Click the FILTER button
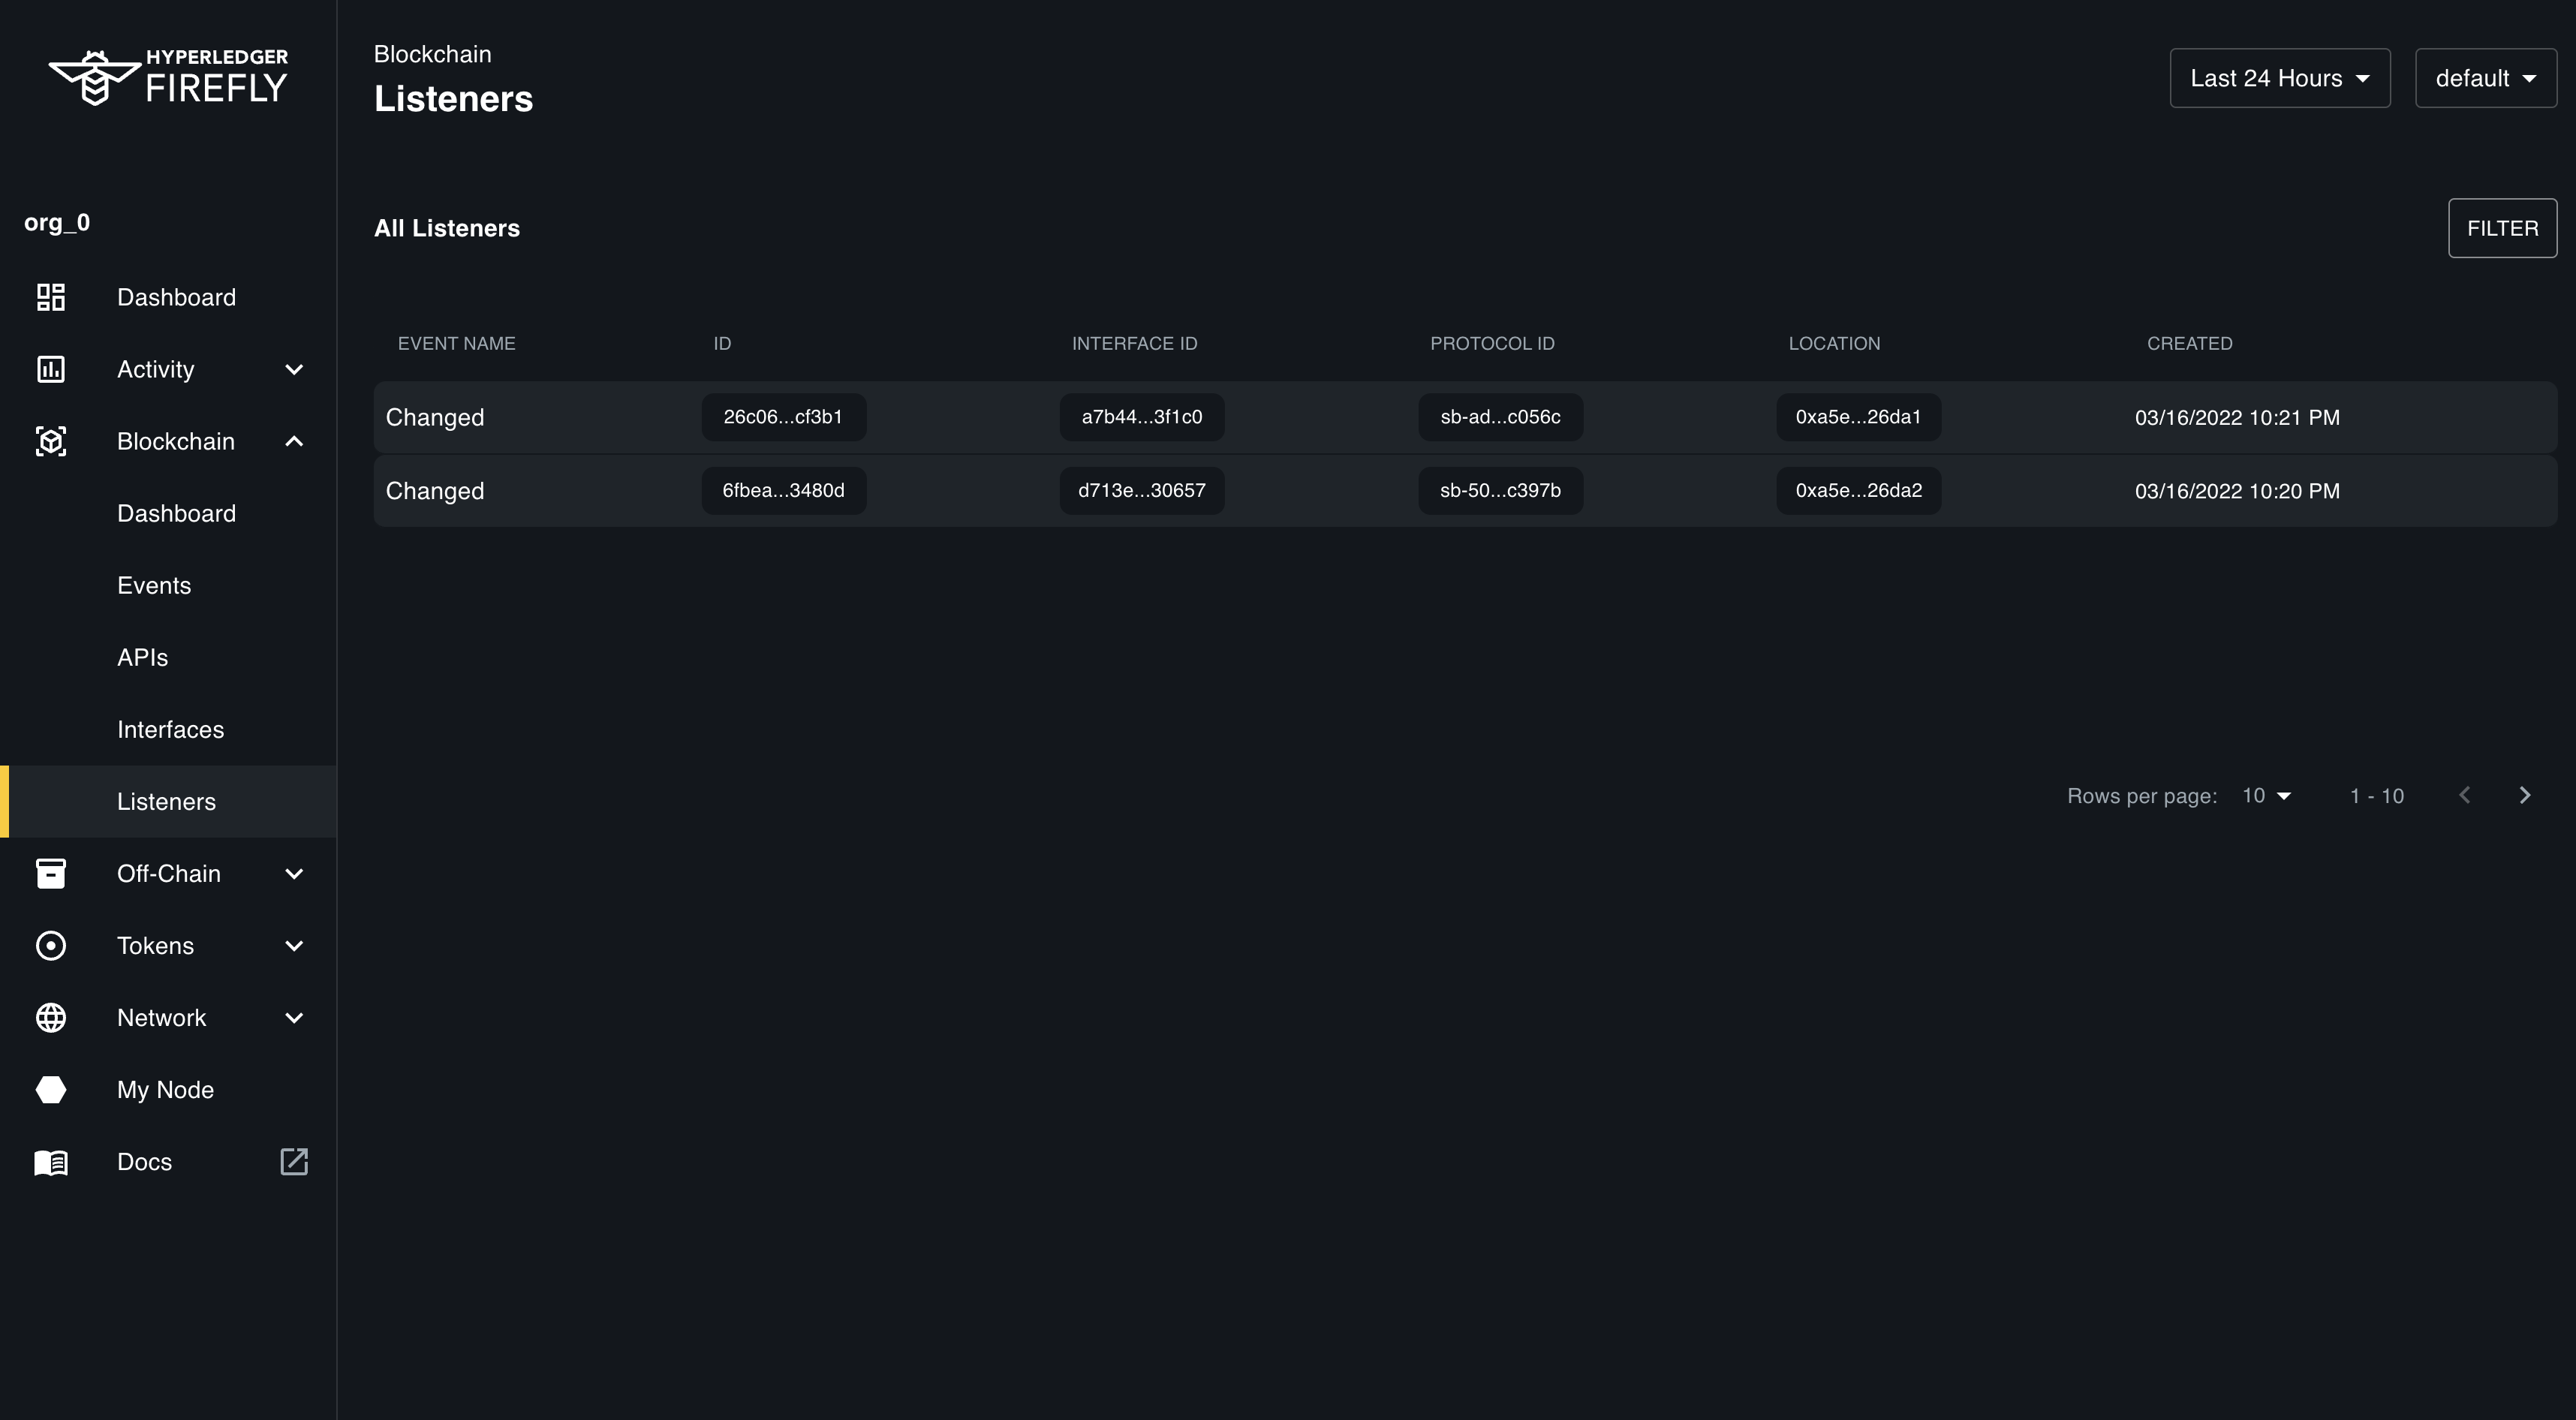Image resolution: width=2576 pixels, height=1420 pixels. (x=2502, y=228)
